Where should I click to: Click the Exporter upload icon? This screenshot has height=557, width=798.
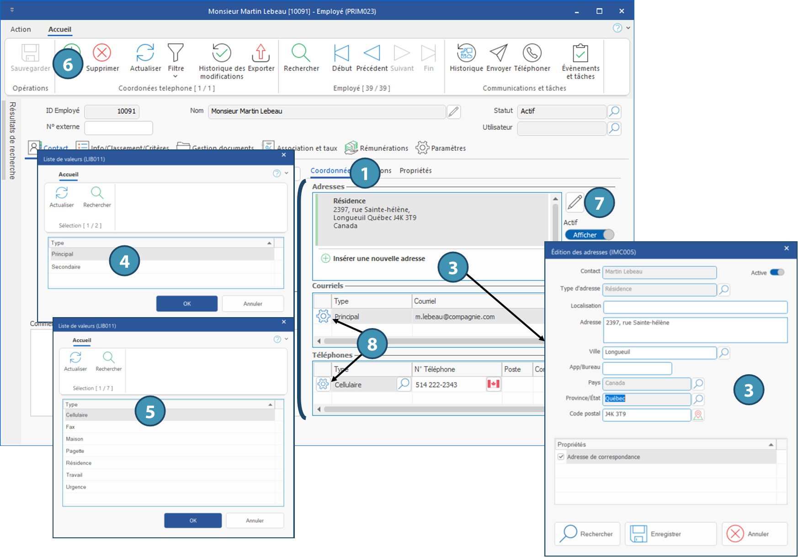(261, 53)
